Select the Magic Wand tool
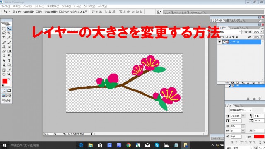Image resolution: width=265 pixels, height=149 pixels. (x=9, y=33)
